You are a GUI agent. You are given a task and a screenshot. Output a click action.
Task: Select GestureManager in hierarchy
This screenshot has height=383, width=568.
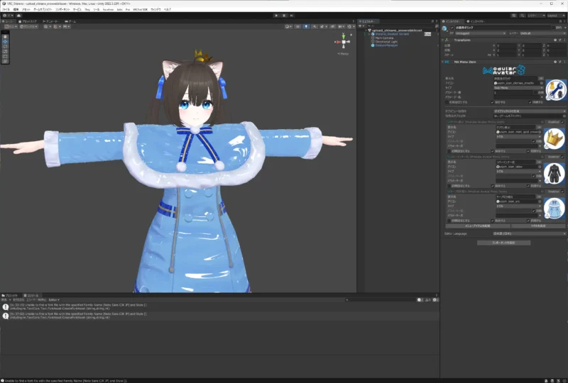386,45
